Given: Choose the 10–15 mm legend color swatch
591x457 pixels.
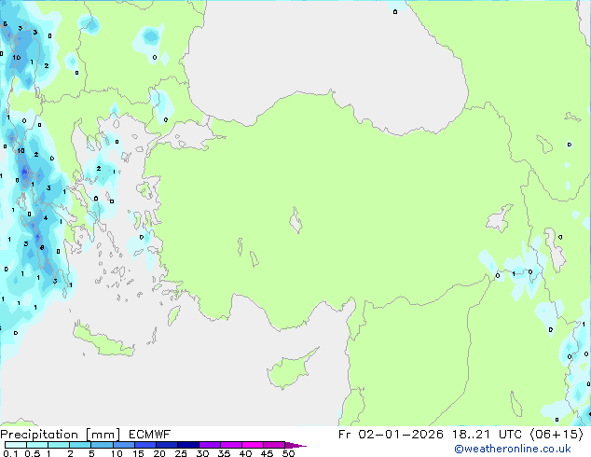Looking at the screenshot, I should 123,445.
